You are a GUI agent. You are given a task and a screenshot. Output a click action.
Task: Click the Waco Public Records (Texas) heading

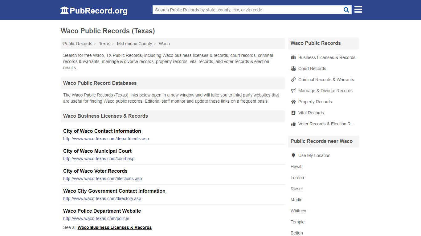click(x=108, y=31)
